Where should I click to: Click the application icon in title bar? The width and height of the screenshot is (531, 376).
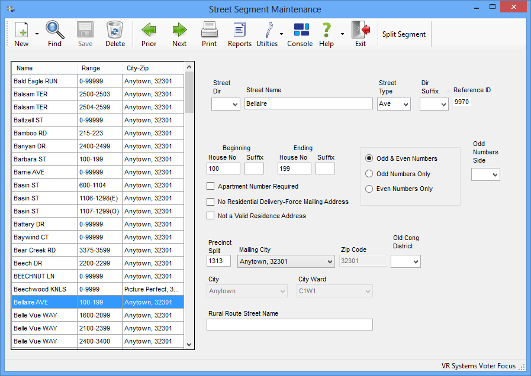[11, 9]
